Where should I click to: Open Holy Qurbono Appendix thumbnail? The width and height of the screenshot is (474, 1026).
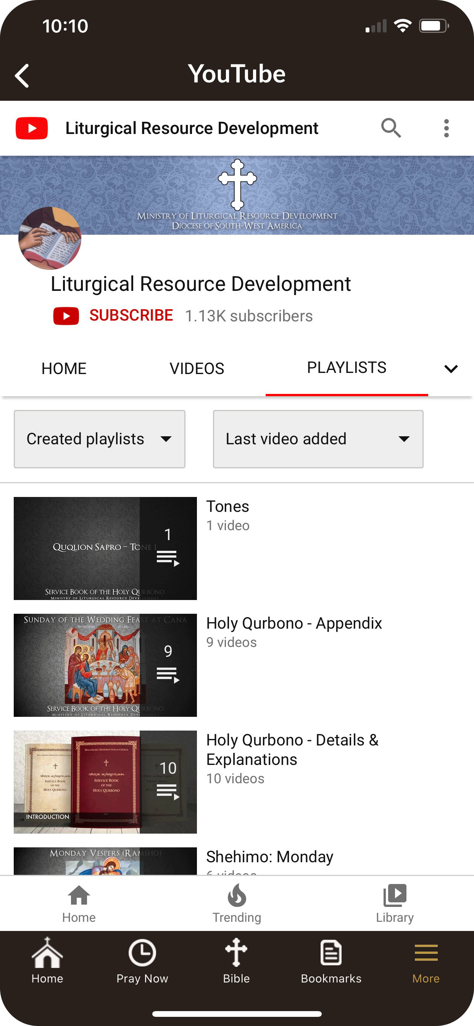105,665
